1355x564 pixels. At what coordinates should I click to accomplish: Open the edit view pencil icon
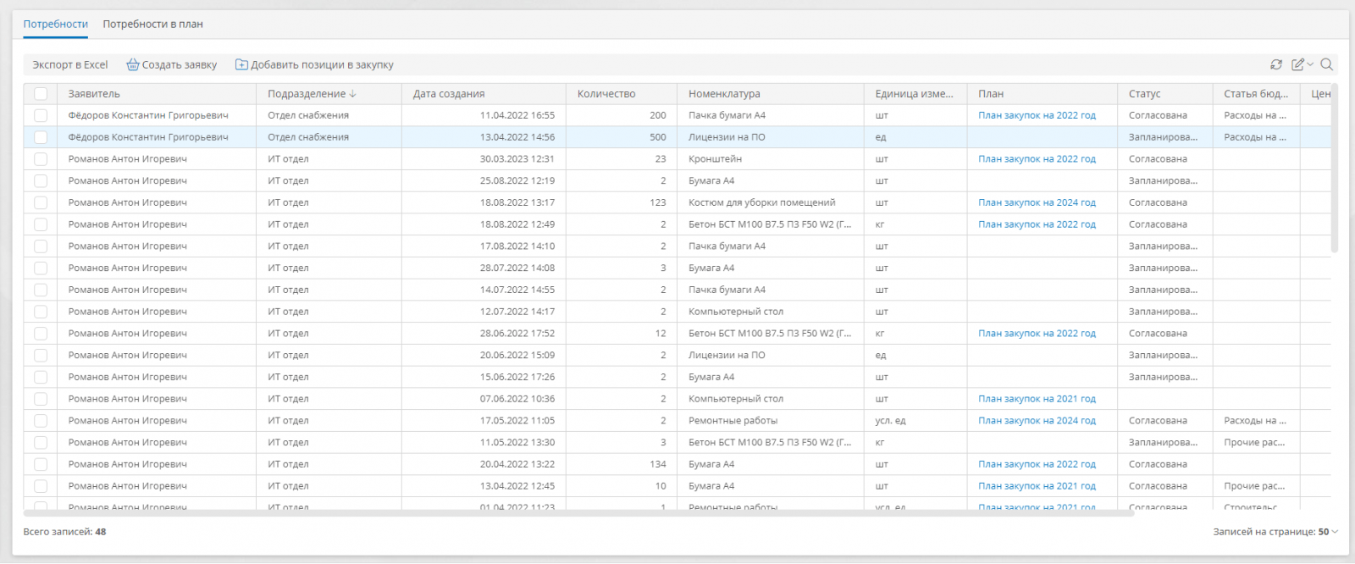(x=1297, y=64)
